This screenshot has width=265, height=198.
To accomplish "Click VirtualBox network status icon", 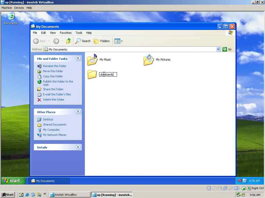I will (x=225, y=188).
